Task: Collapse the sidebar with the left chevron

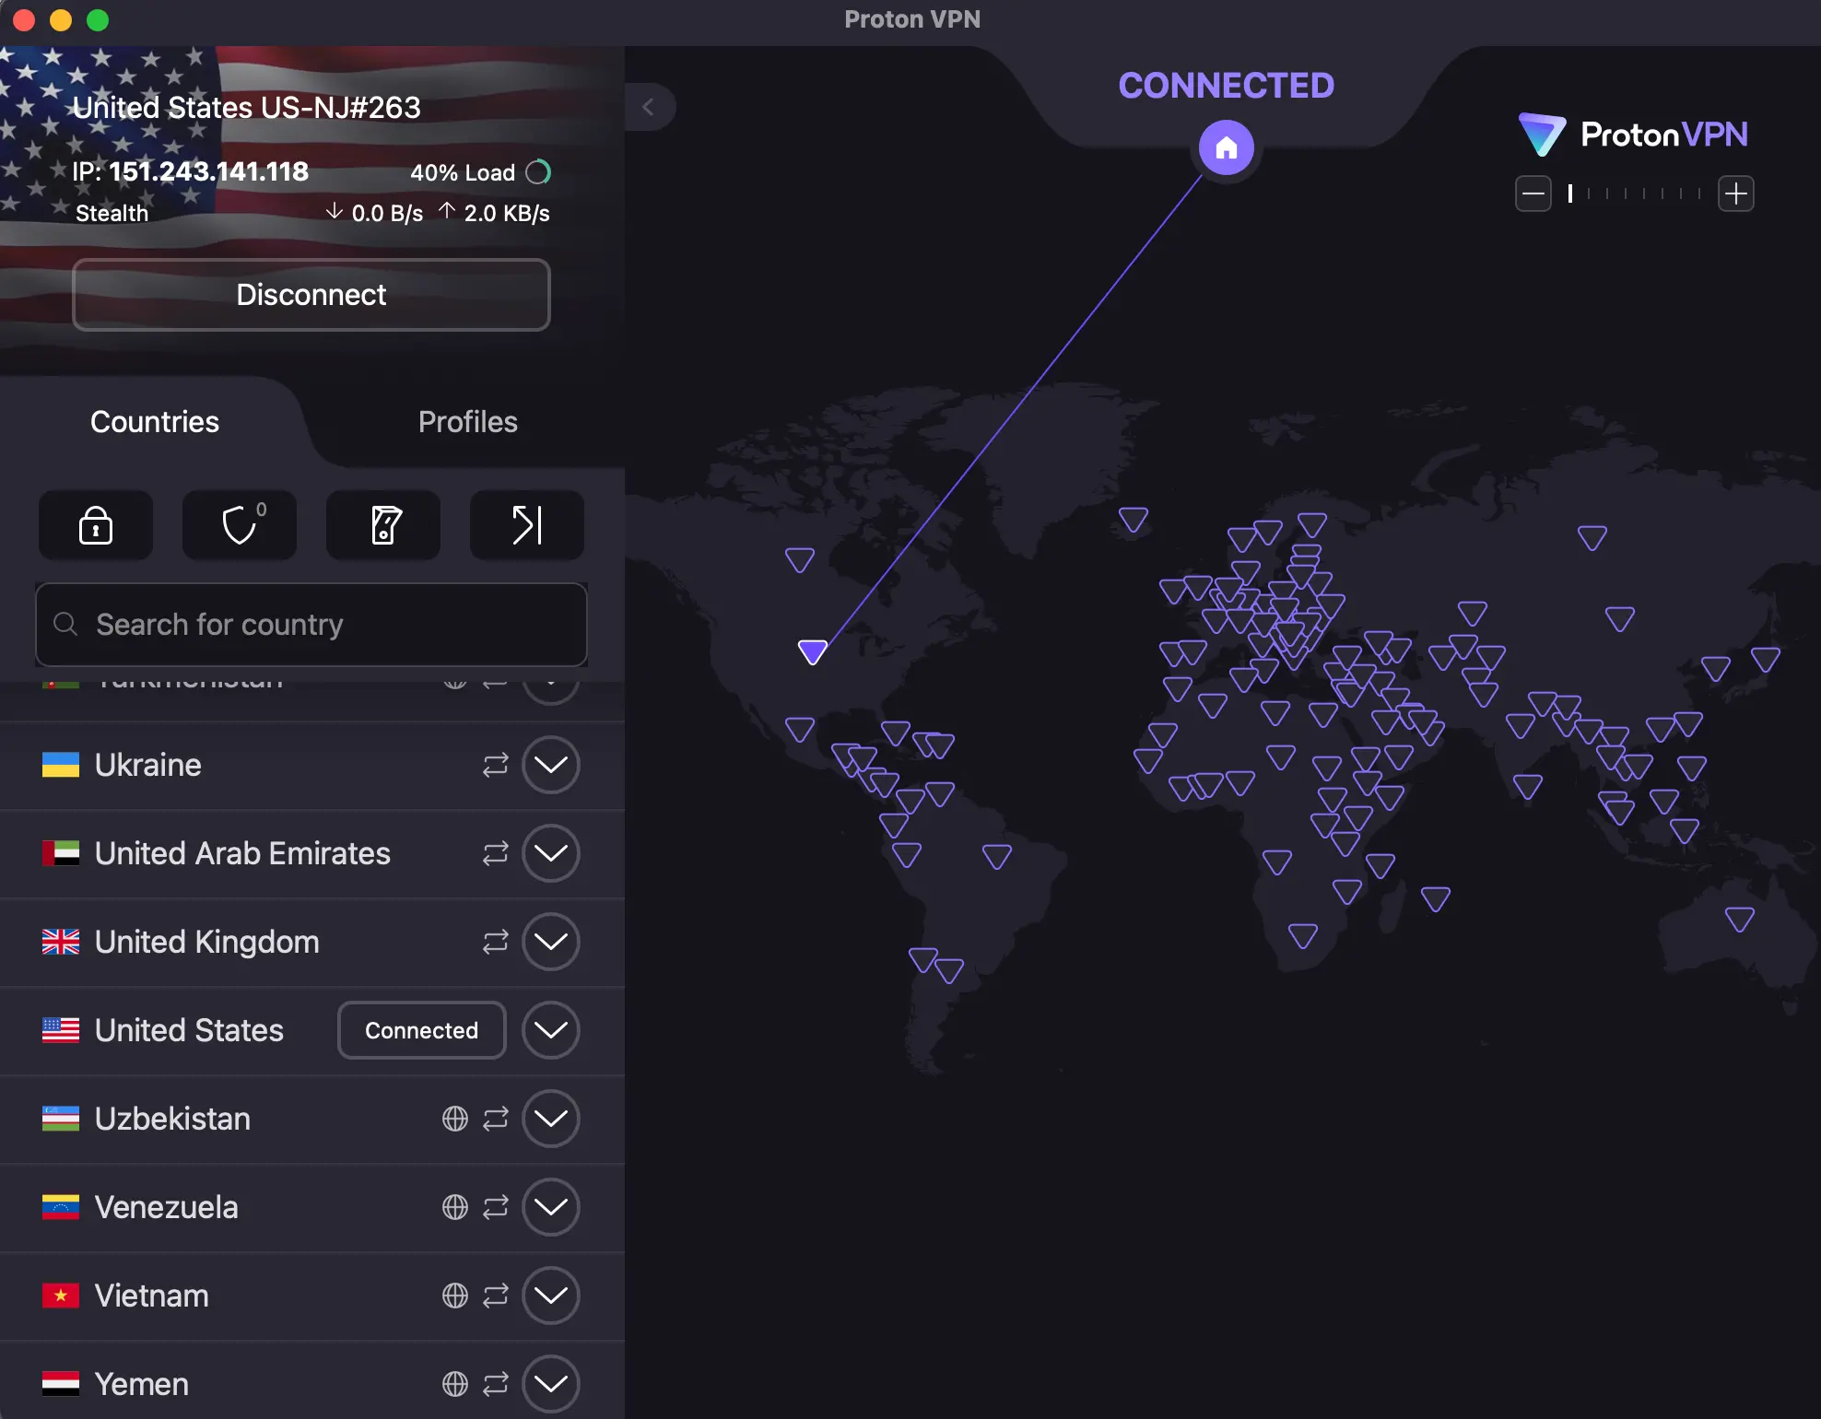Action: (x=652, y=107)
